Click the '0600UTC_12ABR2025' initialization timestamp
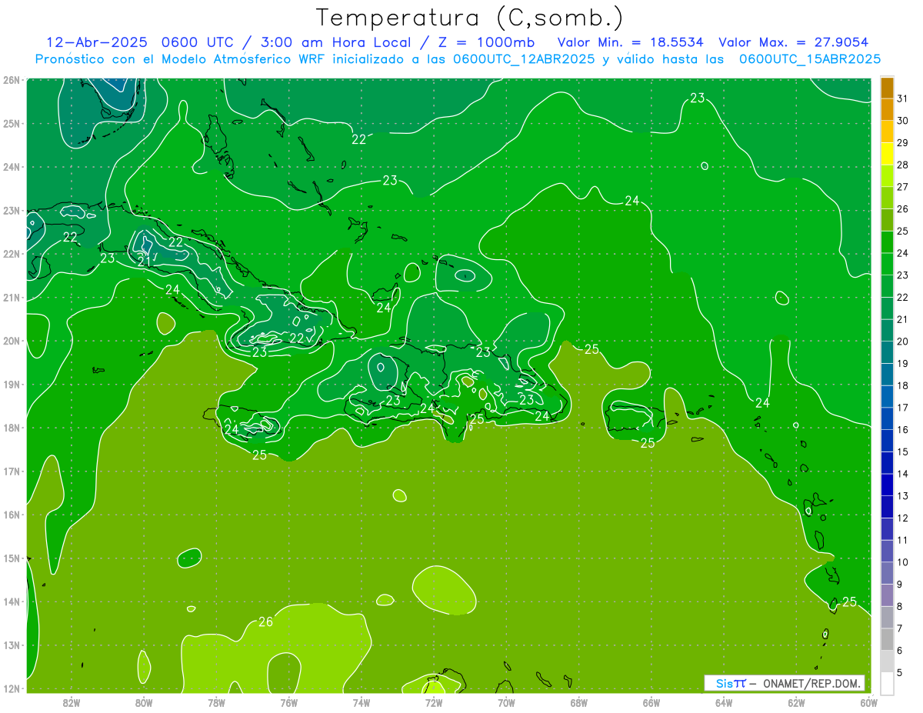This screenshot has height=713, width=923. (523, 59)
